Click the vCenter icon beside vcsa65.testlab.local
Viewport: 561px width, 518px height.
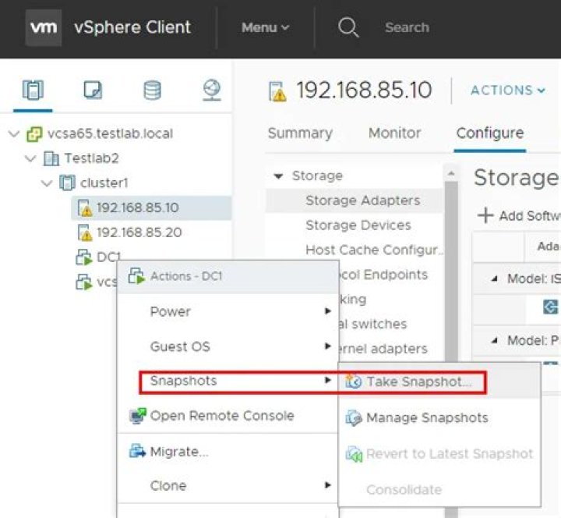coord(34,134)
